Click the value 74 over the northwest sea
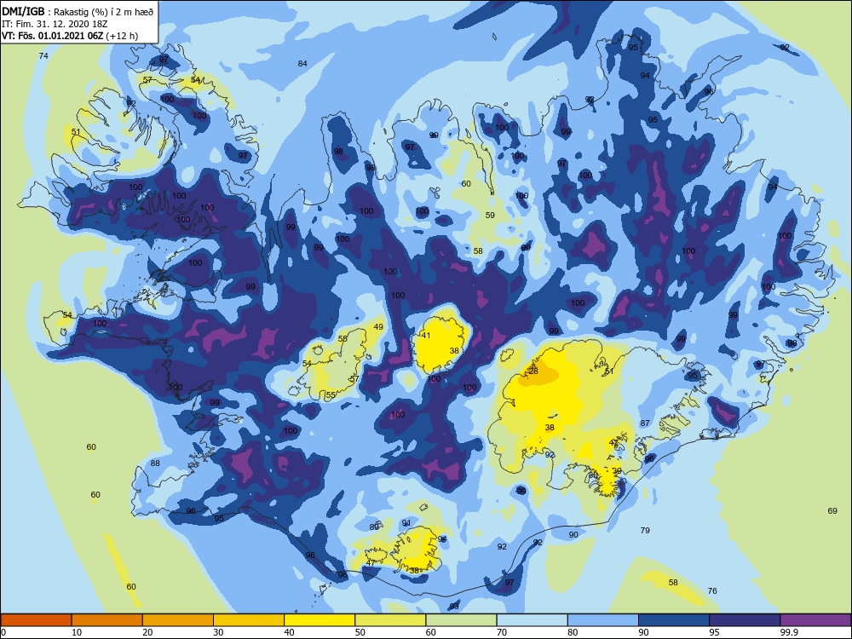Viewport: 852px width, 639px height. pyautogui.click(x=43, y=56)
